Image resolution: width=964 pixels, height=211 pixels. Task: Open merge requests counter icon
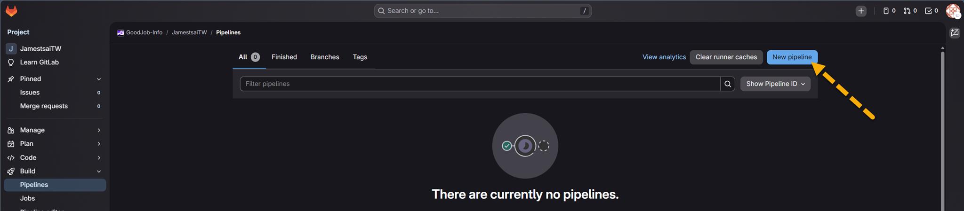click(x=910, y=11)
